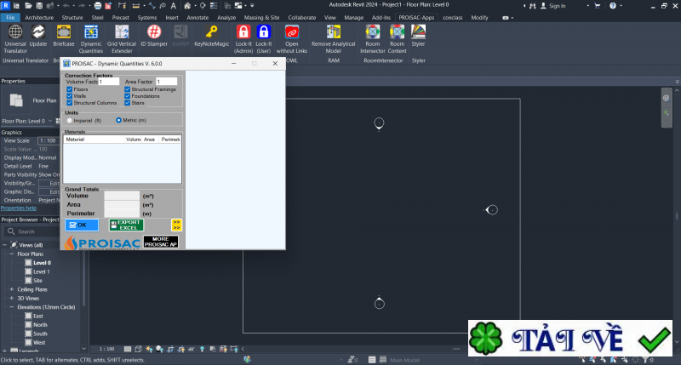Open the View Scale 1:100 dropdown
This screenshot has width=681, height=365.
tap(48, 140)
